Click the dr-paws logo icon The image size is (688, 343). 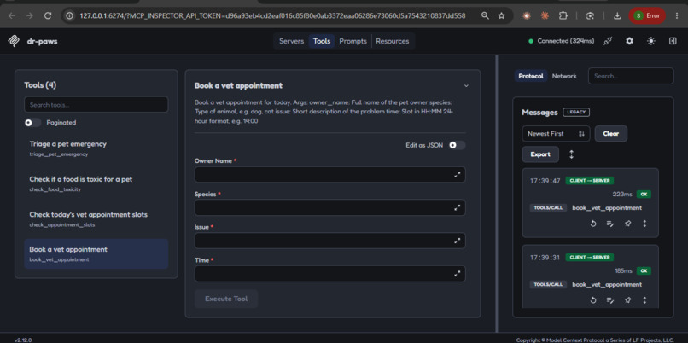click(14, 41)
